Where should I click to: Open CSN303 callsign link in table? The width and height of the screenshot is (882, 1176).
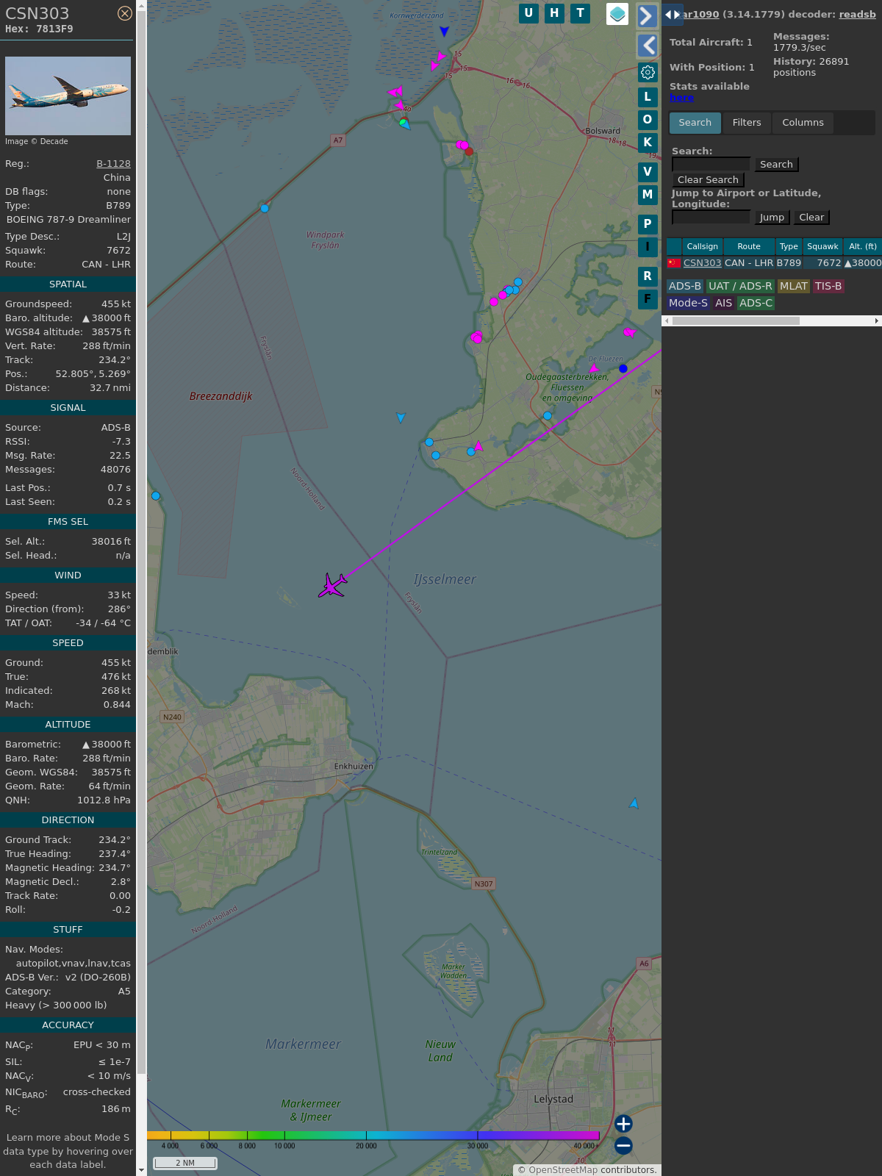[702, 263]
